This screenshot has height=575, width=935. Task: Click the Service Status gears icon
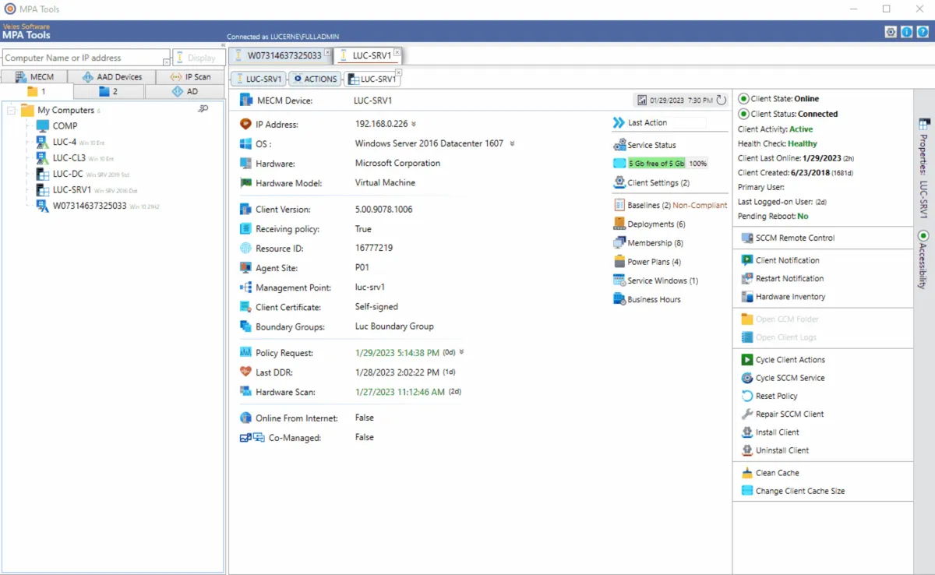coord(619,145)
